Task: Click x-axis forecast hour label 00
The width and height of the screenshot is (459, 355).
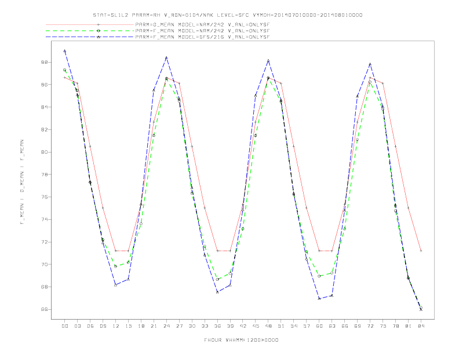Action: (x=65, y=326)
